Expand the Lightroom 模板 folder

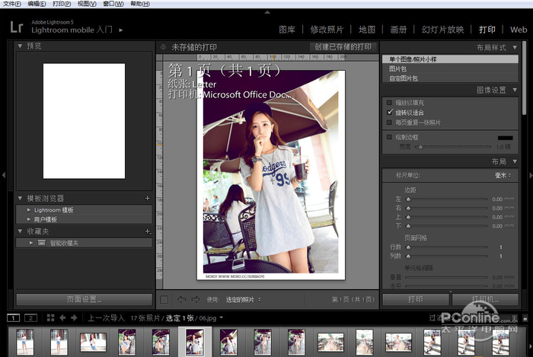29,209
